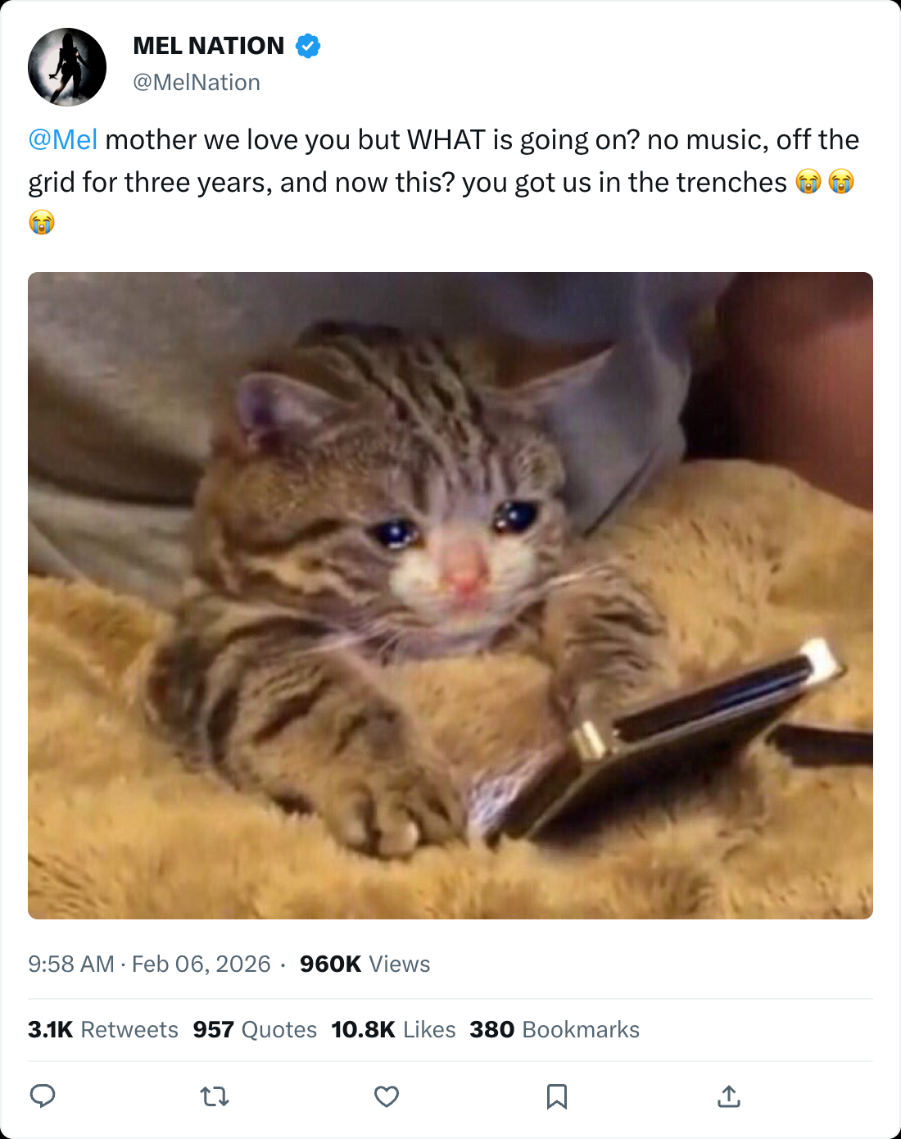
Task: Bookmark the tweet using the bookmark icon
Action: point(557,1096)
